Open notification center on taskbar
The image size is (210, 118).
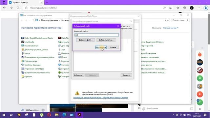(205, 115)
